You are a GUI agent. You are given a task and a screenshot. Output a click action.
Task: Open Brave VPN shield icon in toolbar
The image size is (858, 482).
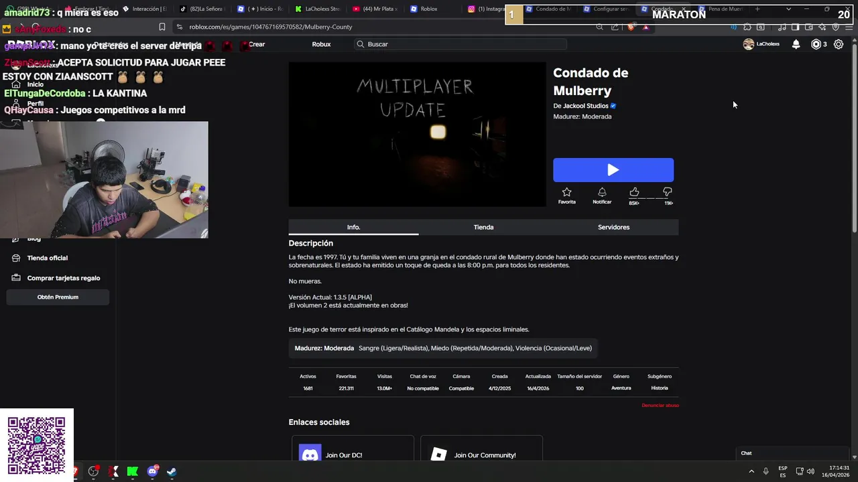click(x=835, y=27)
